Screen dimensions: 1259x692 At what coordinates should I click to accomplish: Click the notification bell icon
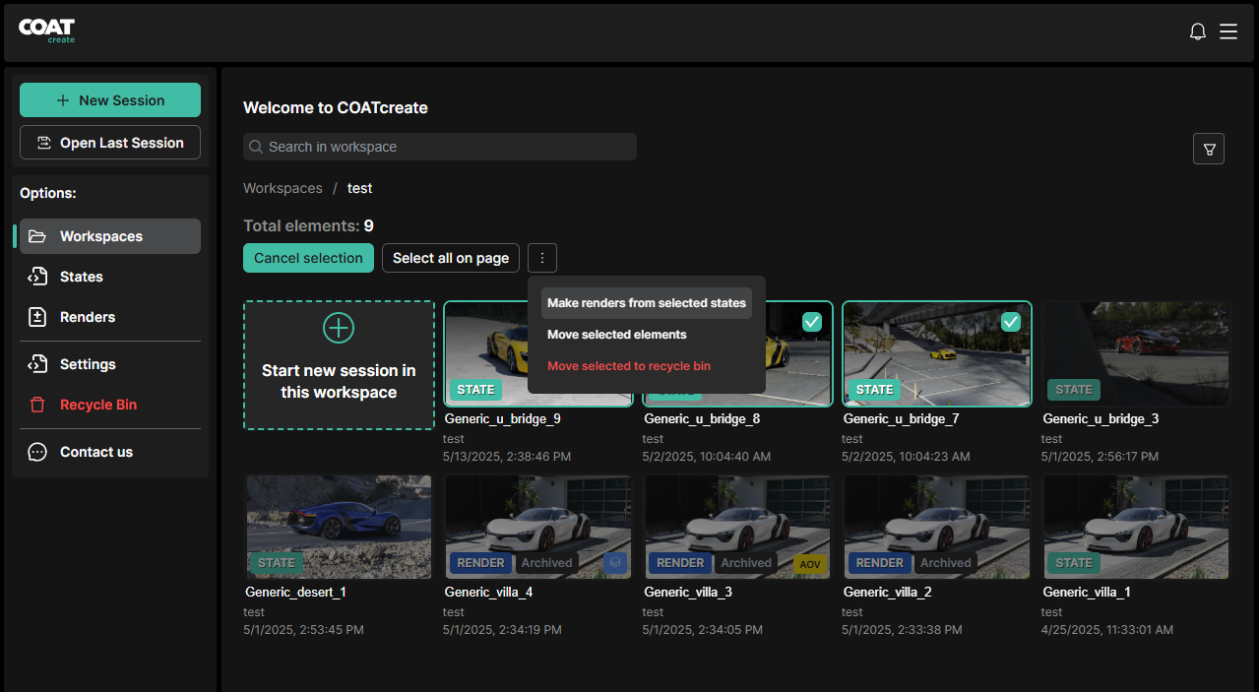coord(1197,31)
